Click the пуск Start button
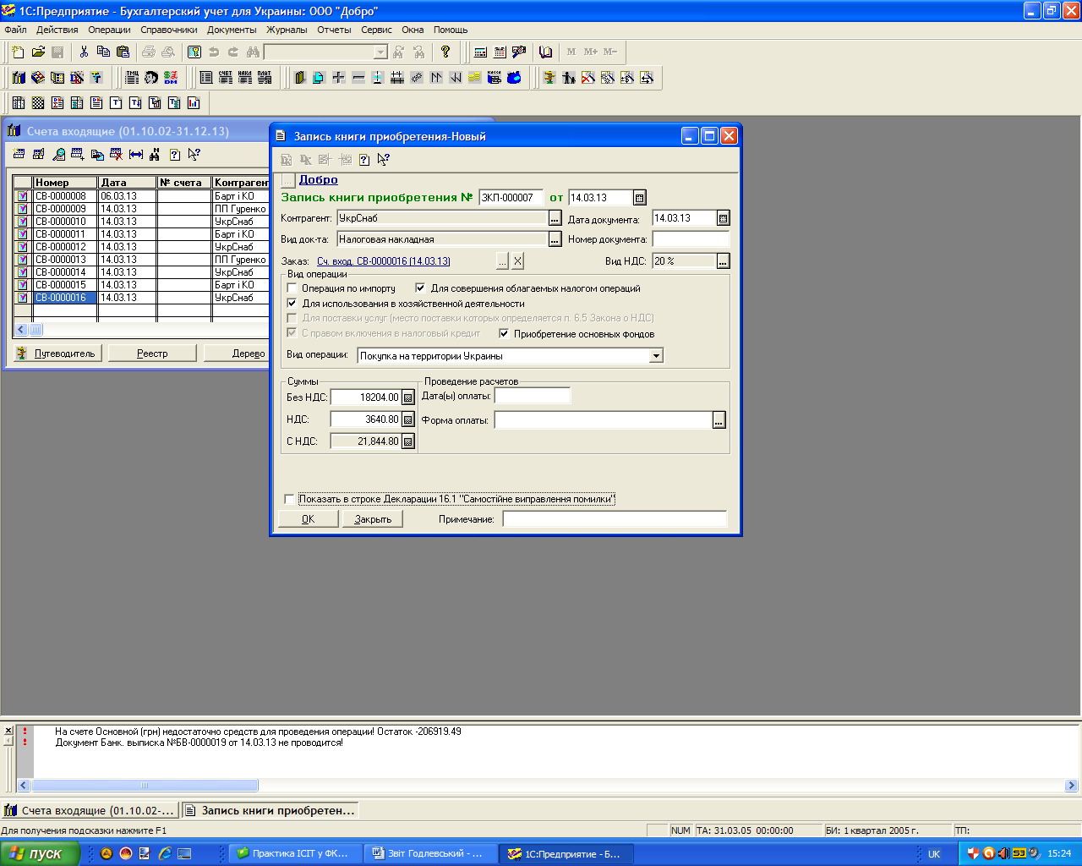This screenshot has height=866, width=1082. click(x=40, y=853)
